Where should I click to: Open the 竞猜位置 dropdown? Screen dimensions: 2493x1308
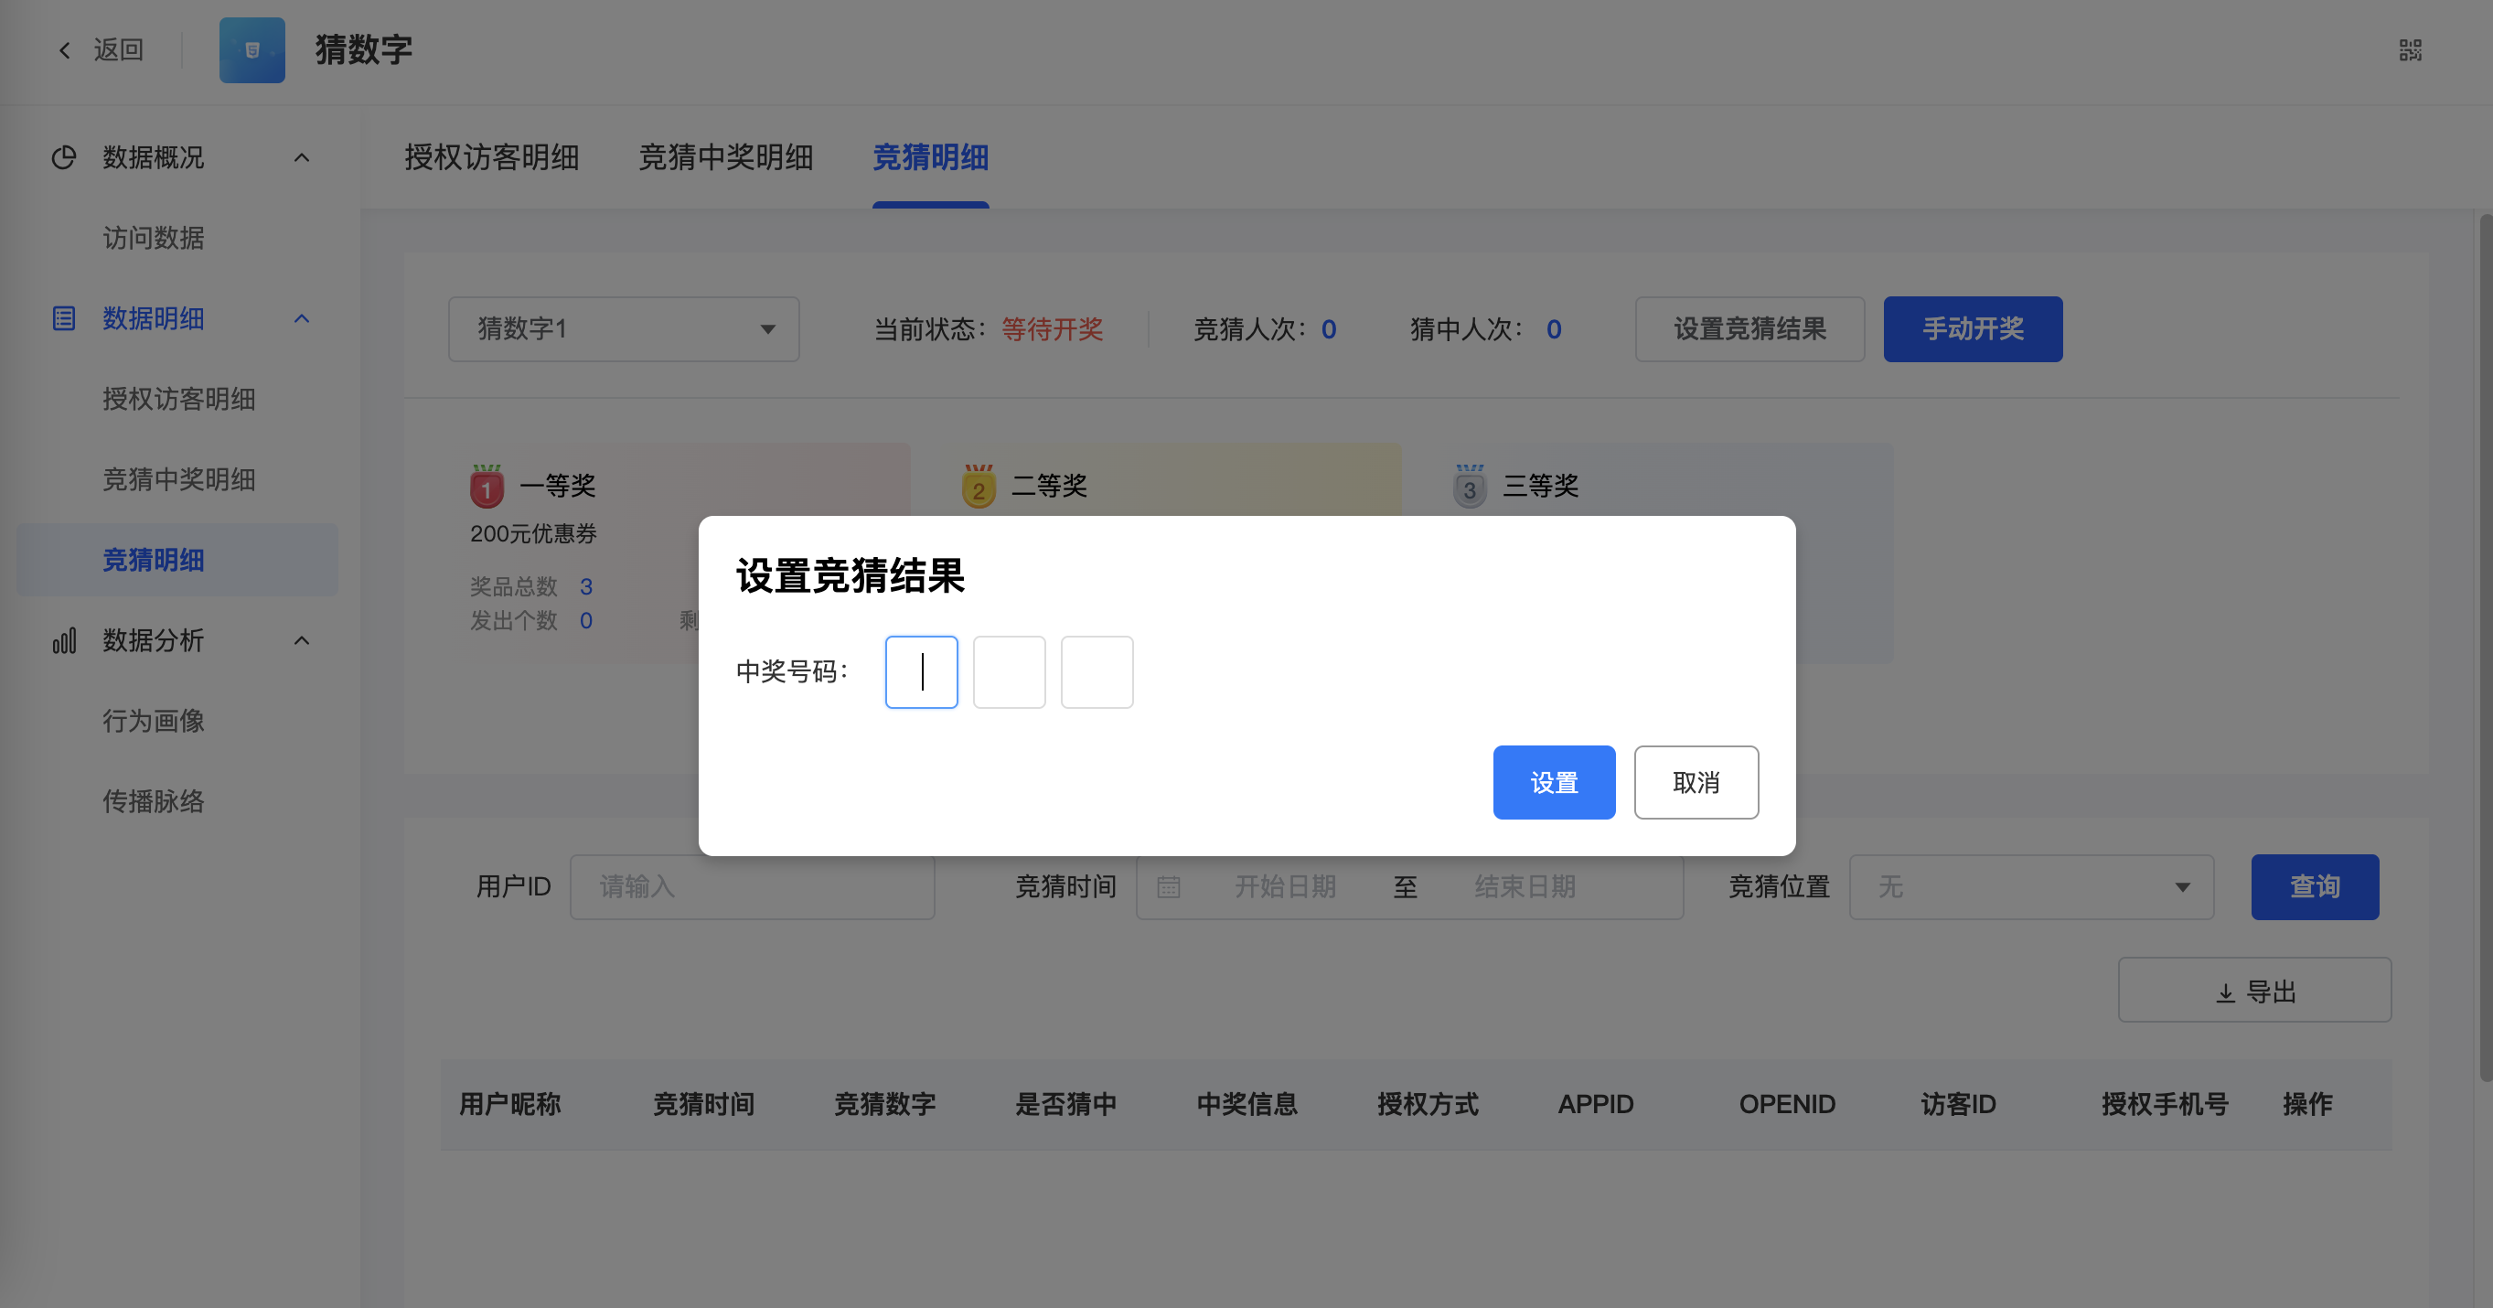2031,887
